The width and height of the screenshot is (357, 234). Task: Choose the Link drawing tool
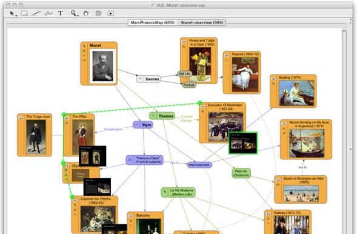(36, 13)
